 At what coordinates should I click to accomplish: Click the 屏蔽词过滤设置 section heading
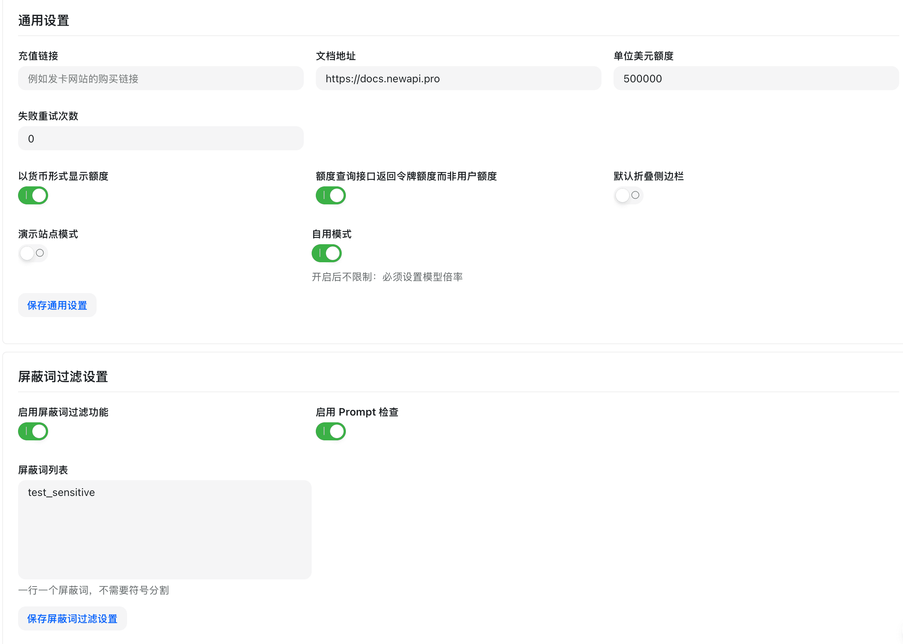coord(63,377)
